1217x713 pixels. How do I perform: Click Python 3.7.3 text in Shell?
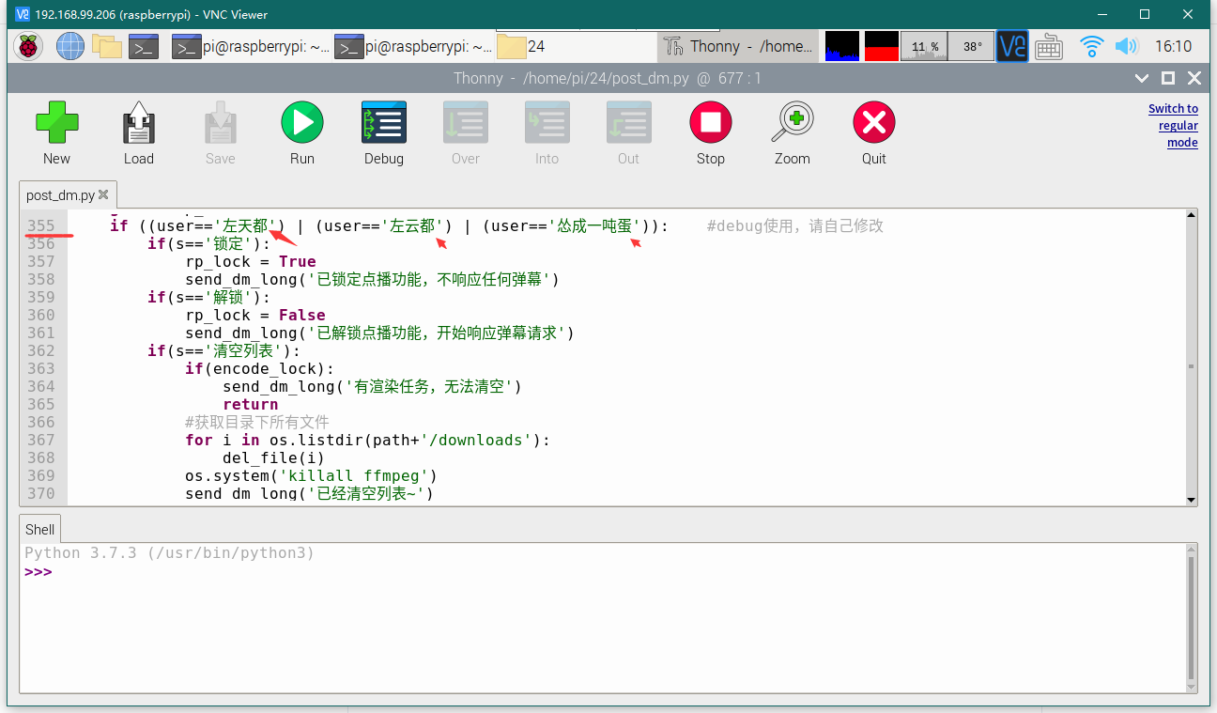tap(169, 553)
